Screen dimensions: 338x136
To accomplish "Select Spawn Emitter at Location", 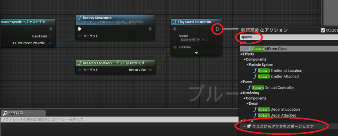I will click(x=280, y=71).
